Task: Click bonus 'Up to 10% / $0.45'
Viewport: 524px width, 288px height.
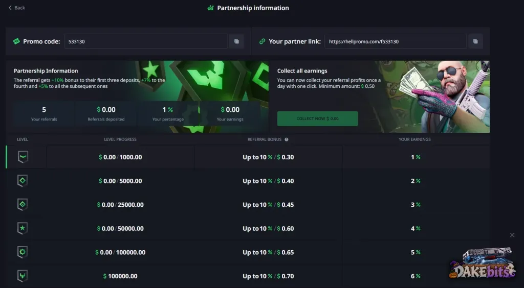Action: [x=268, y=205]
